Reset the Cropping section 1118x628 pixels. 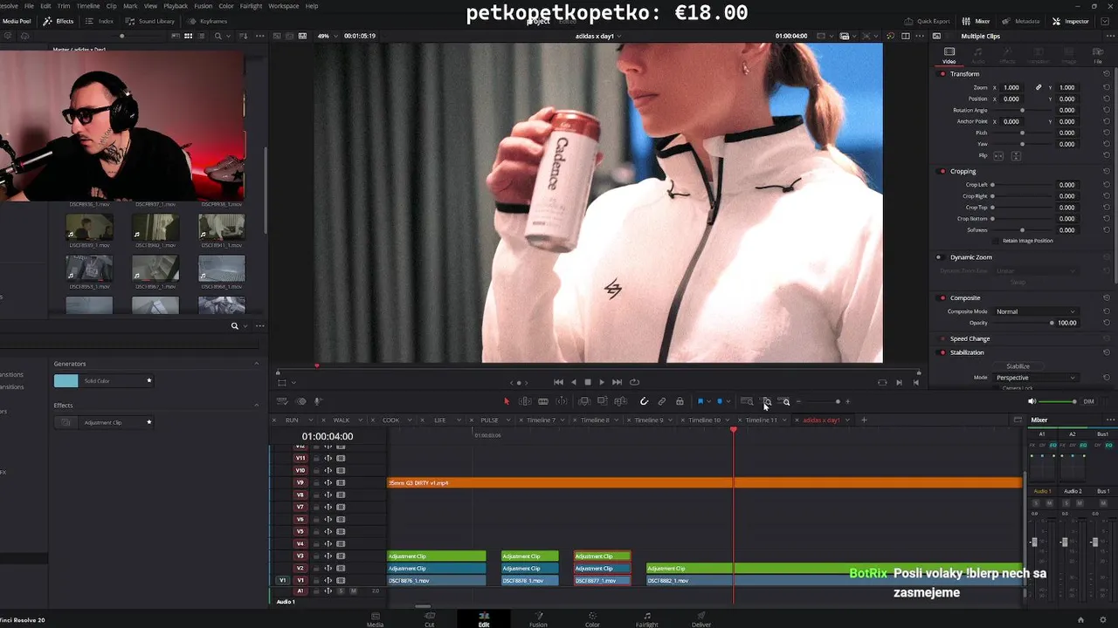click(x=1107, y=172)
